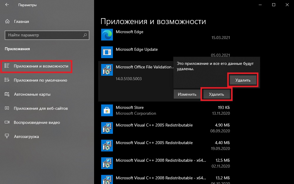Click the Автономные карты map icon

point(7,94)
